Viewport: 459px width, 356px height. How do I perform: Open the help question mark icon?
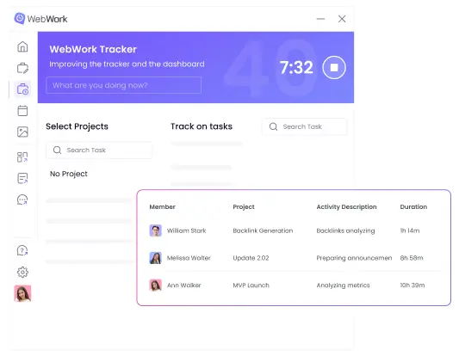[x=22, y=250]
